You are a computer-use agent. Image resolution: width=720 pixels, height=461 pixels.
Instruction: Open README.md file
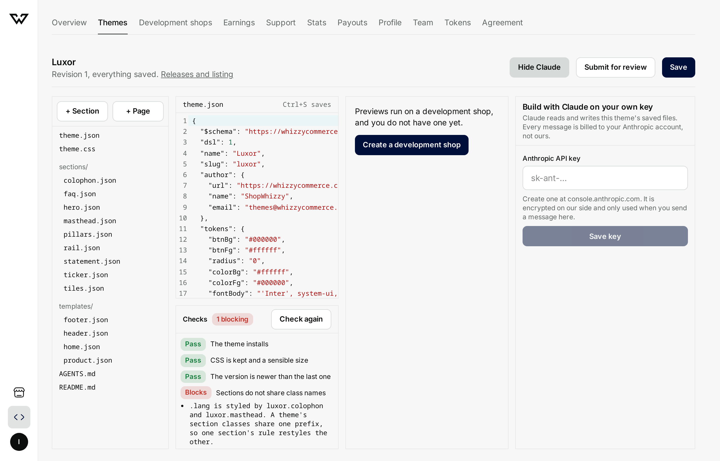77,387
